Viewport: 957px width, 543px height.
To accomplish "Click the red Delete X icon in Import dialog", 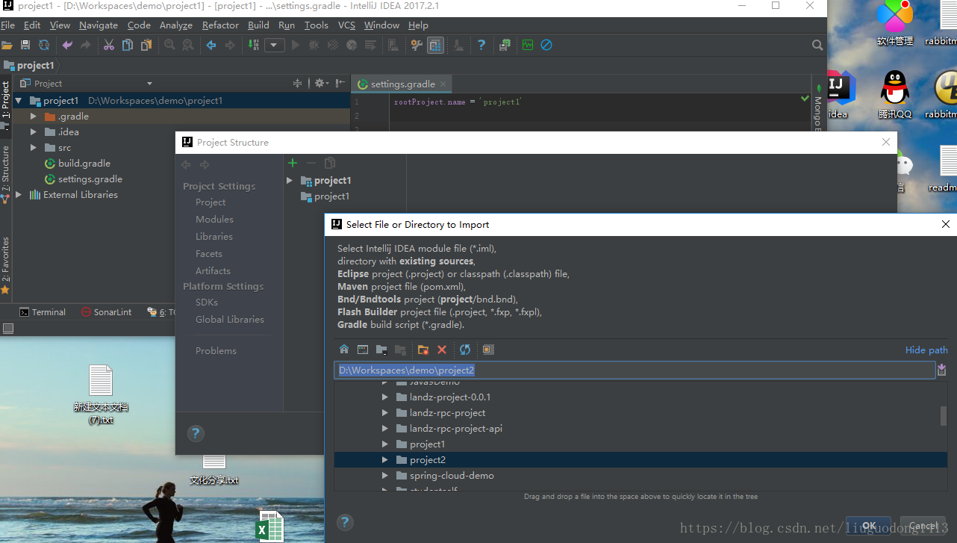I will (x=442, y=350).
